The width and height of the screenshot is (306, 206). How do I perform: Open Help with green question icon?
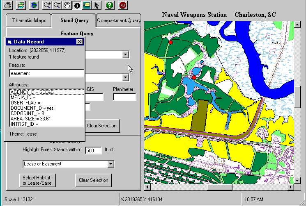(110, 5)
